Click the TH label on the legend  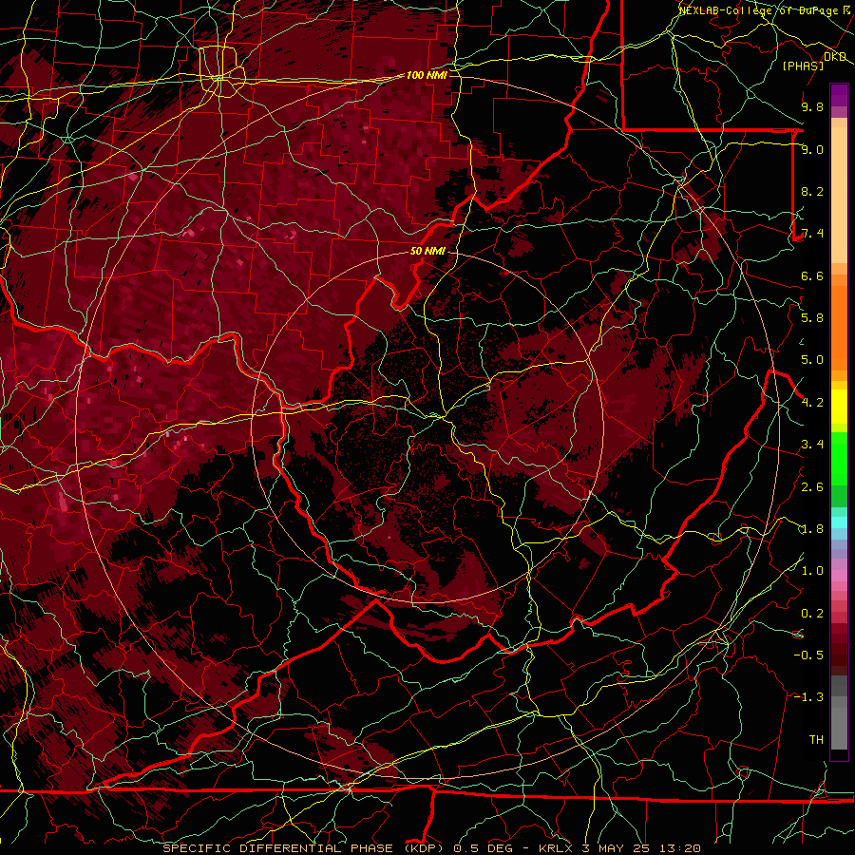click(816, 740)
